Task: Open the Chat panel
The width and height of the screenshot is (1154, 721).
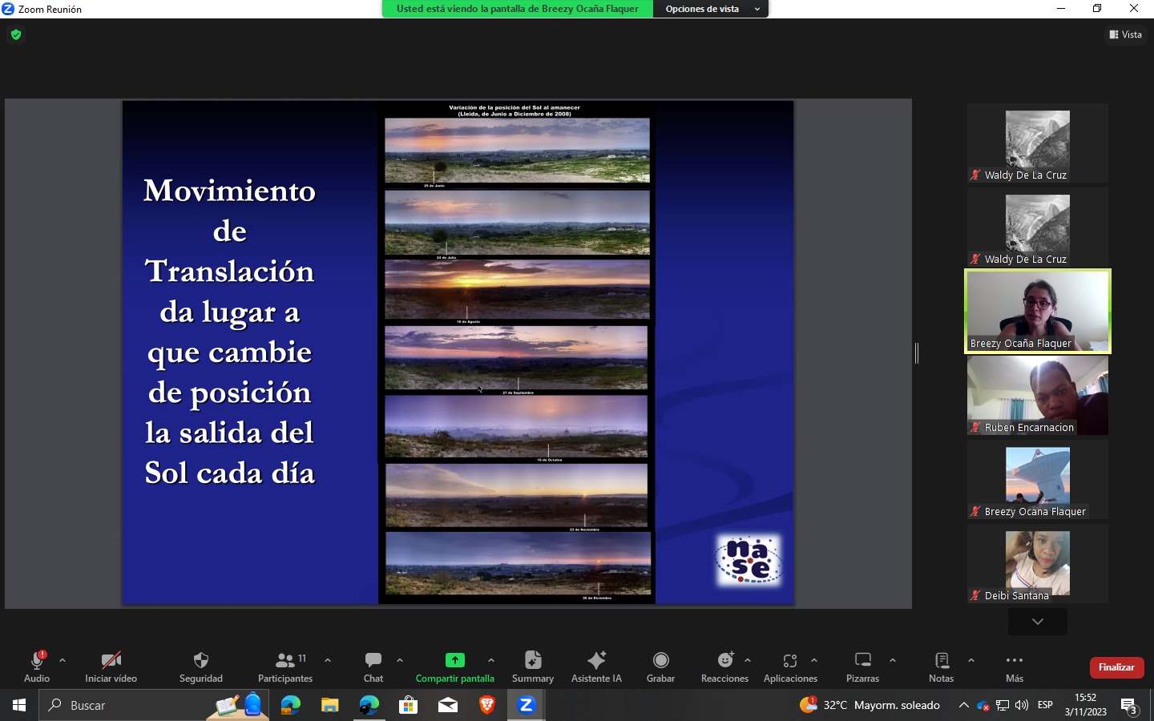Action: (x=373, y=667)
